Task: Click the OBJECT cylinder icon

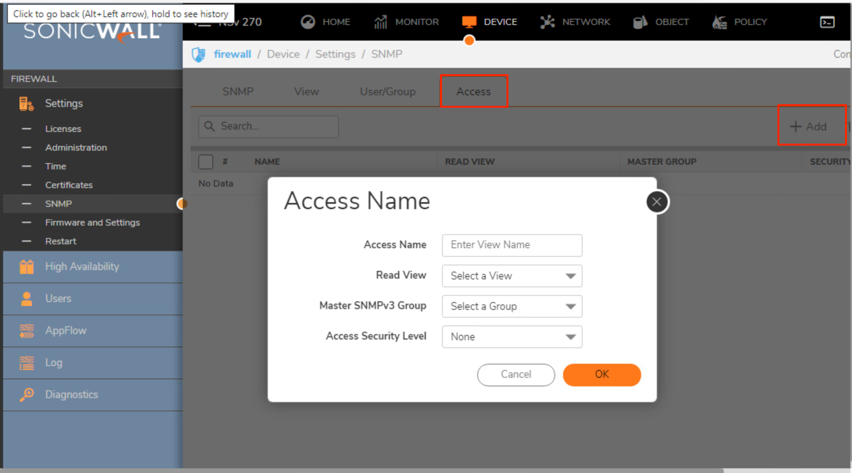Action: pos(640,22)
